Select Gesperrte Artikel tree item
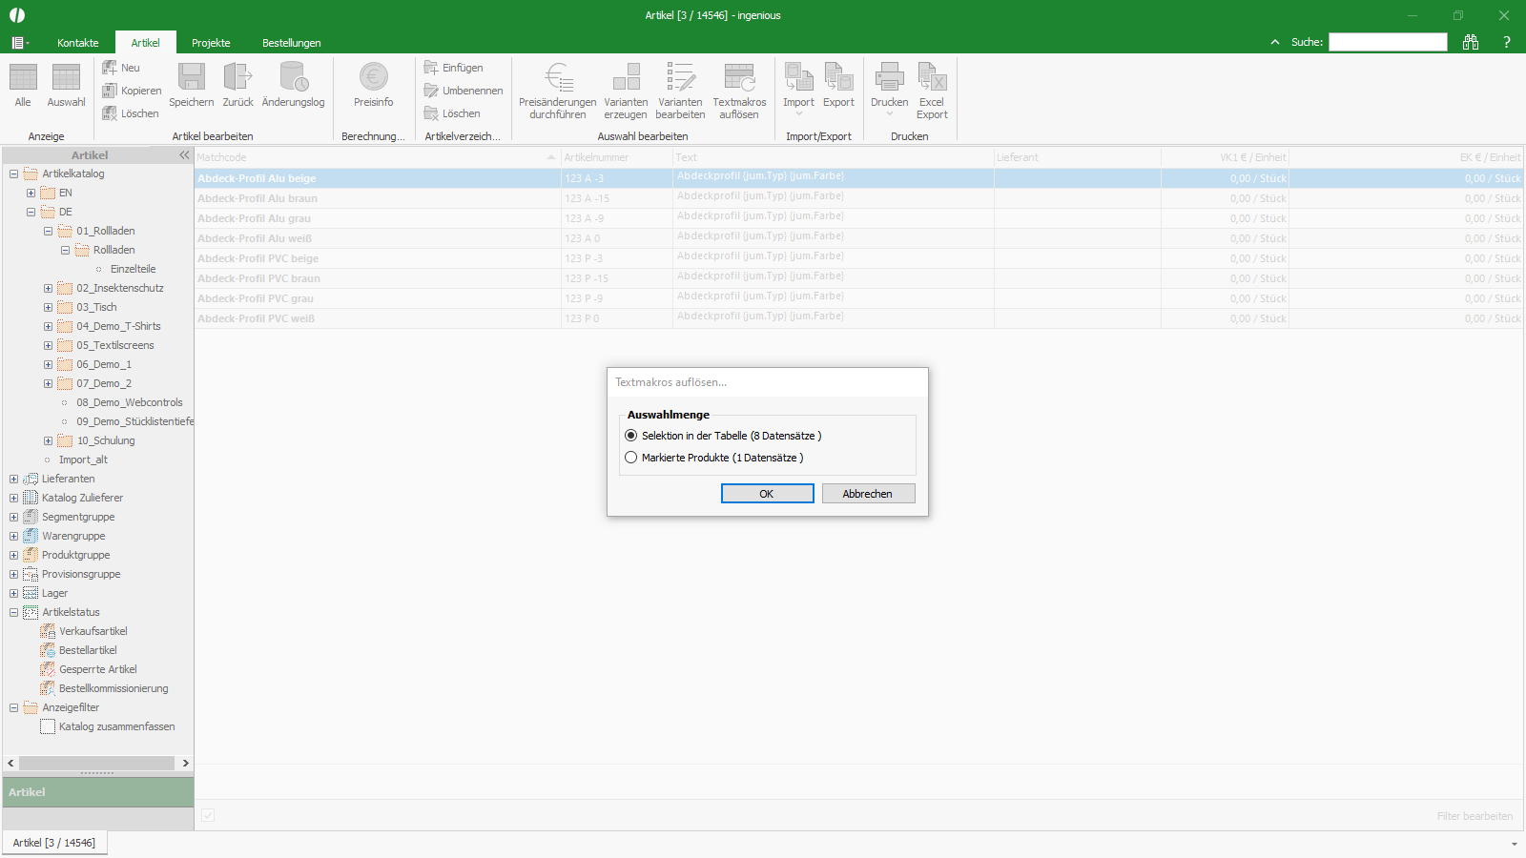Image resolution: width=1526 pixels, height=858 pixels. tap(98, 669)
